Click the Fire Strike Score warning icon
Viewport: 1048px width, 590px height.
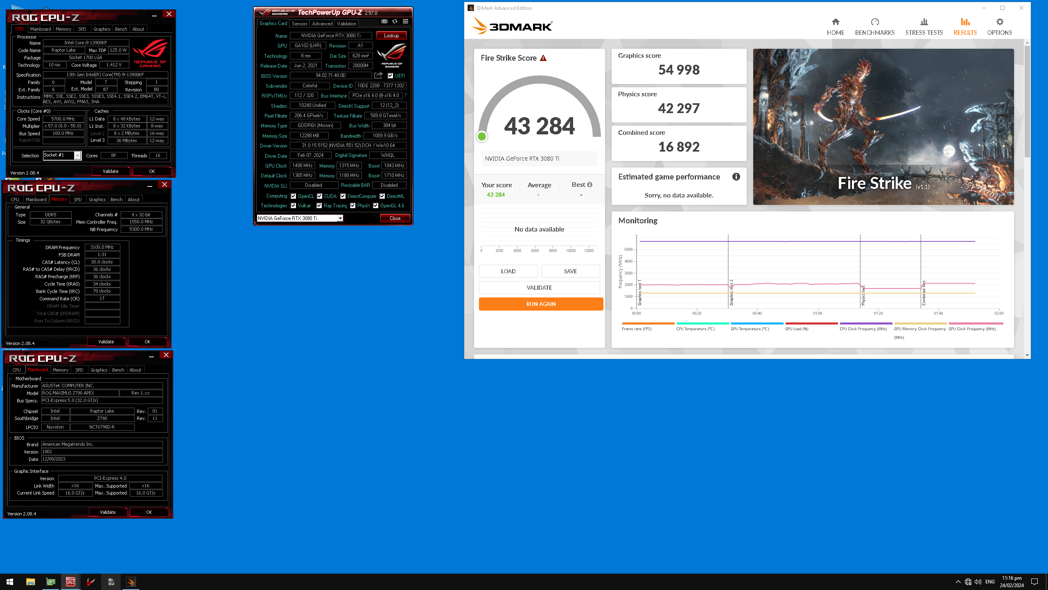click(543, 58)
